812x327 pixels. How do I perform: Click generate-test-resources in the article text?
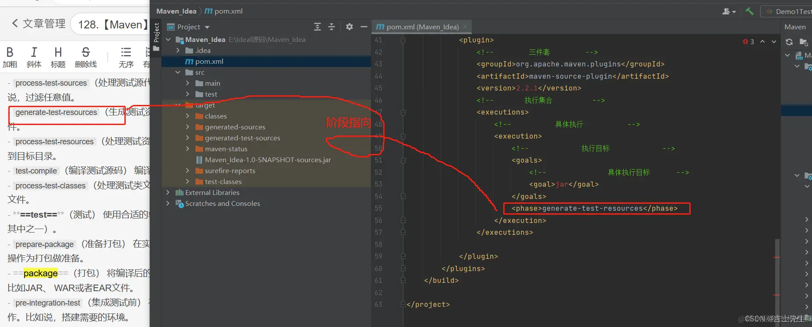(x=56, y=112)
